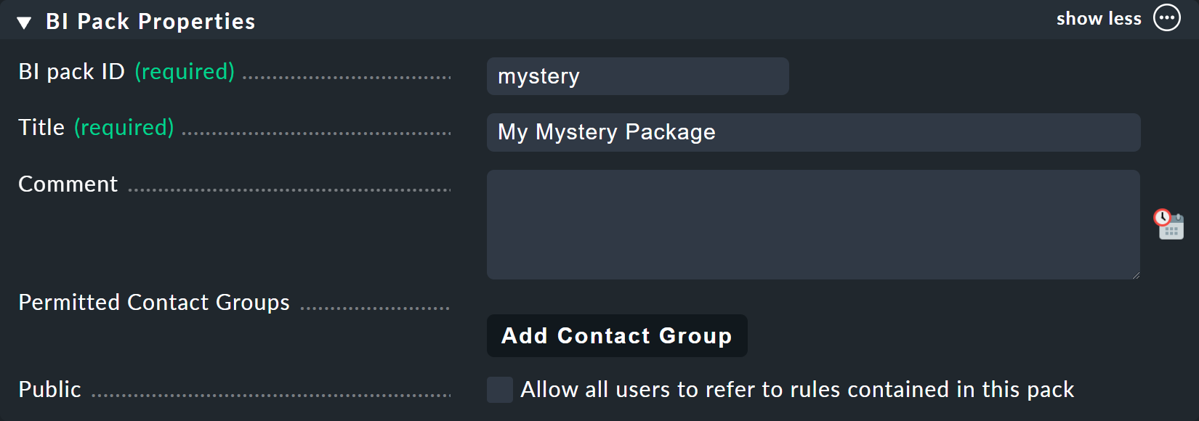The width and height of the screenshot is (1199, 421).
Task: Click inside the BI pack ID field
Action: click(637, 75)
